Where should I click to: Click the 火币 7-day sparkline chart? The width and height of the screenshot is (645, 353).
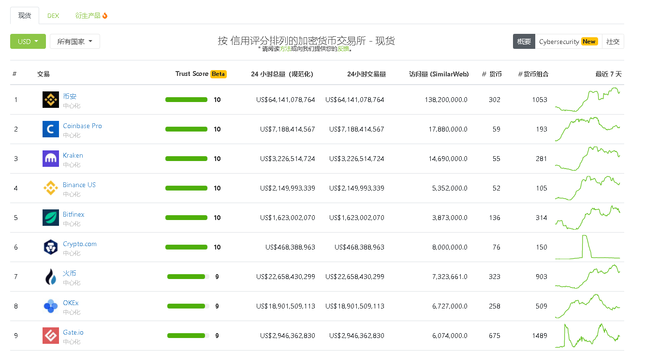pos(587,277)
